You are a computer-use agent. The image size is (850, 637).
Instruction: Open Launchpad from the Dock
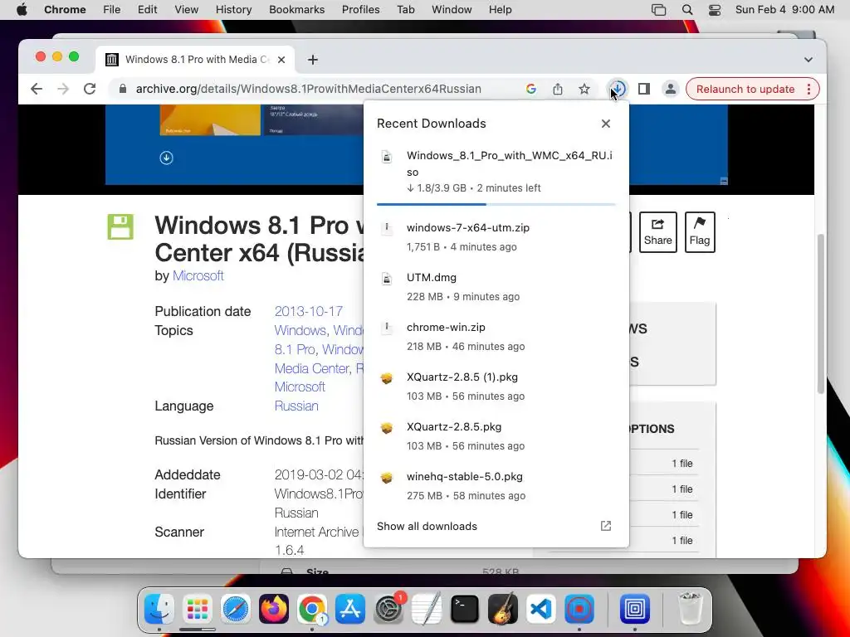[x=198, y=609]
